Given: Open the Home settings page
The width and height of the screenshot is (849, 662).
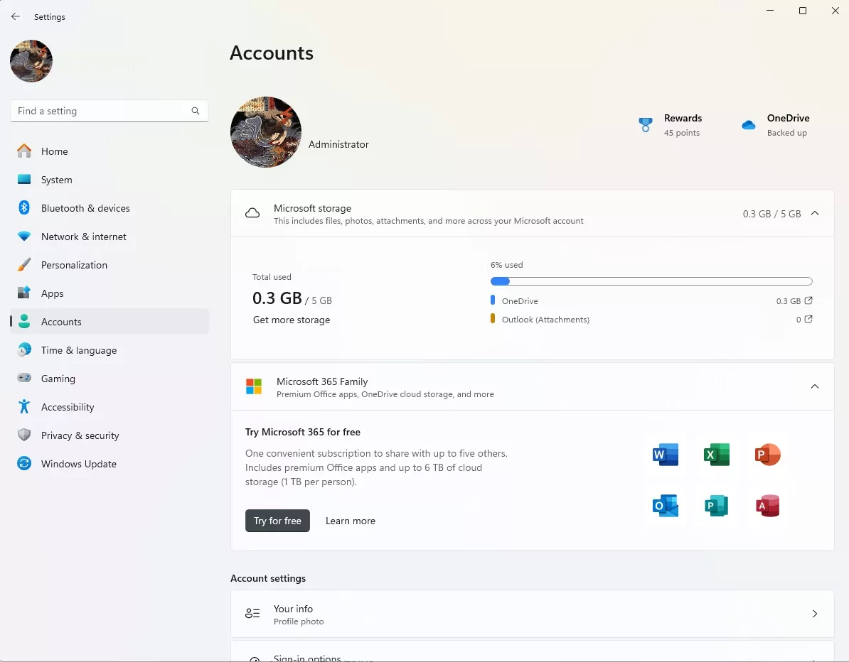Looking at the screenshot, I should point(110,151).
